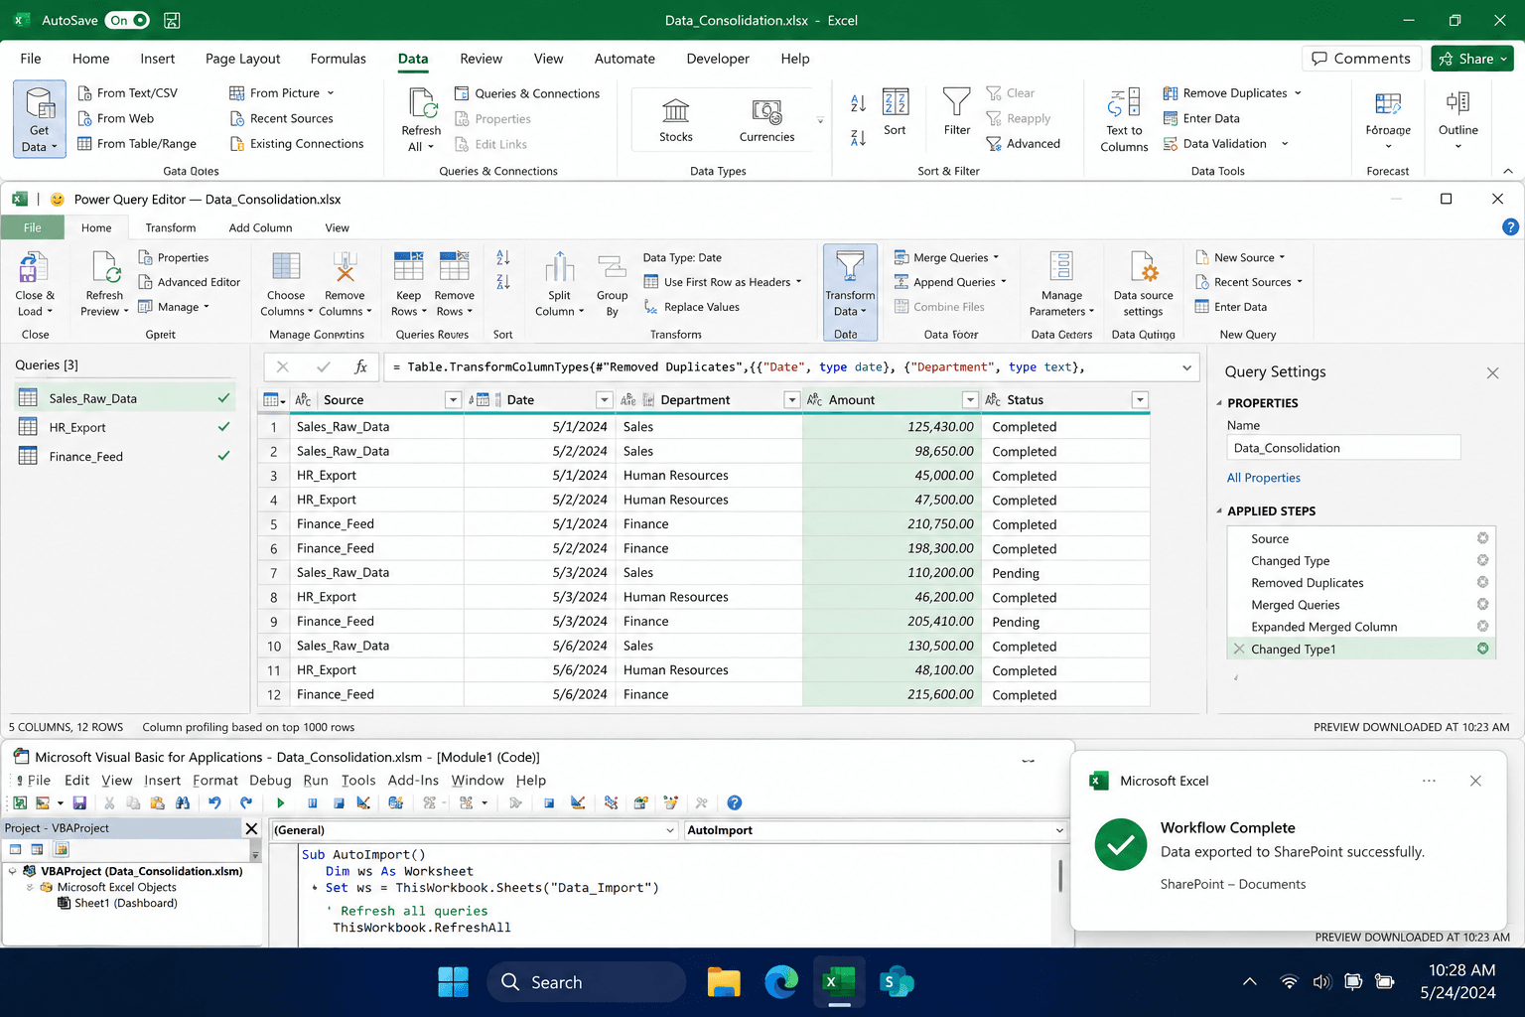This screenshot has width=1525, height=1017.
Task: Open Text to Columns tool
Action: (x=1124, y=119)
